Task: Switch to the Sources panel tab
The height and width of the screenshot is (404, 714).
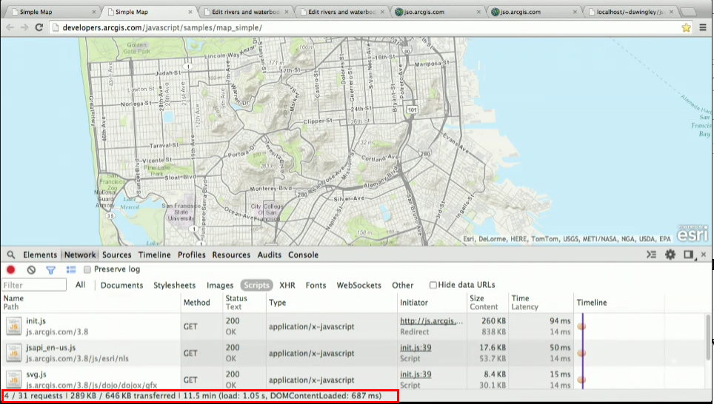Action: click(x=116, y=255)
